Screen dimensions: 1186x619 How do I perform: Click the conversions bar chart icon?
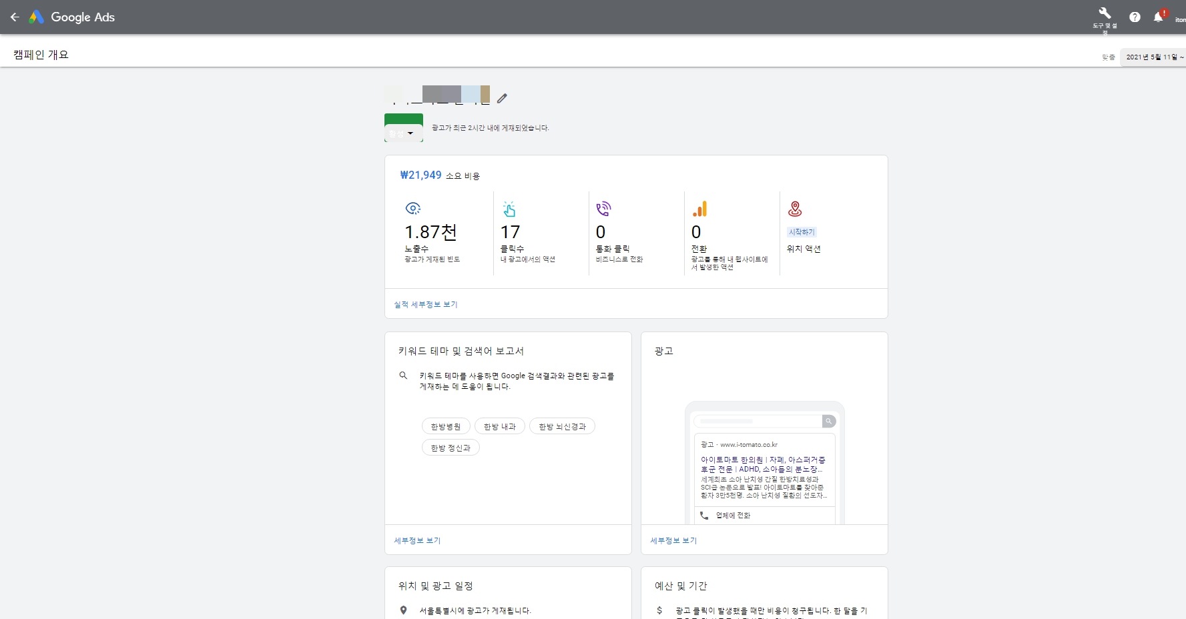coord(699,209)
